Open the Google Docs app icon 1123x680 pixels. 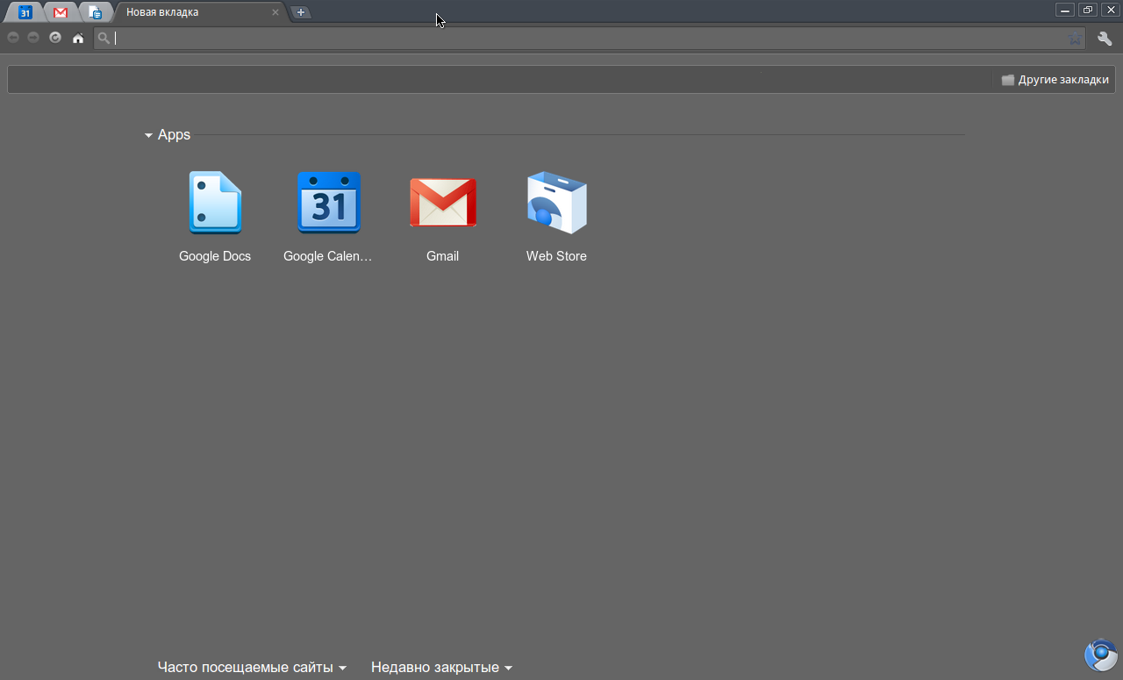coord(215,204)
